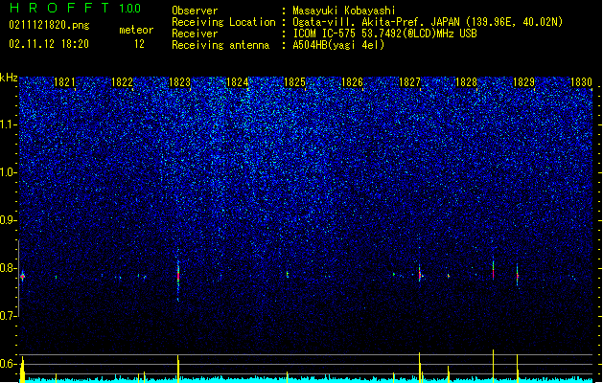
Task: Click the meteor echo at 1827
Action: (420, 274)
